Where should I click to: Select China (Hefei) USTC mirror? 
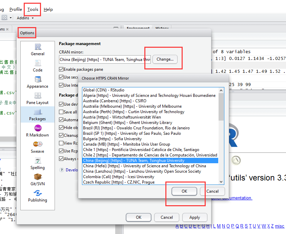point(150,166)
